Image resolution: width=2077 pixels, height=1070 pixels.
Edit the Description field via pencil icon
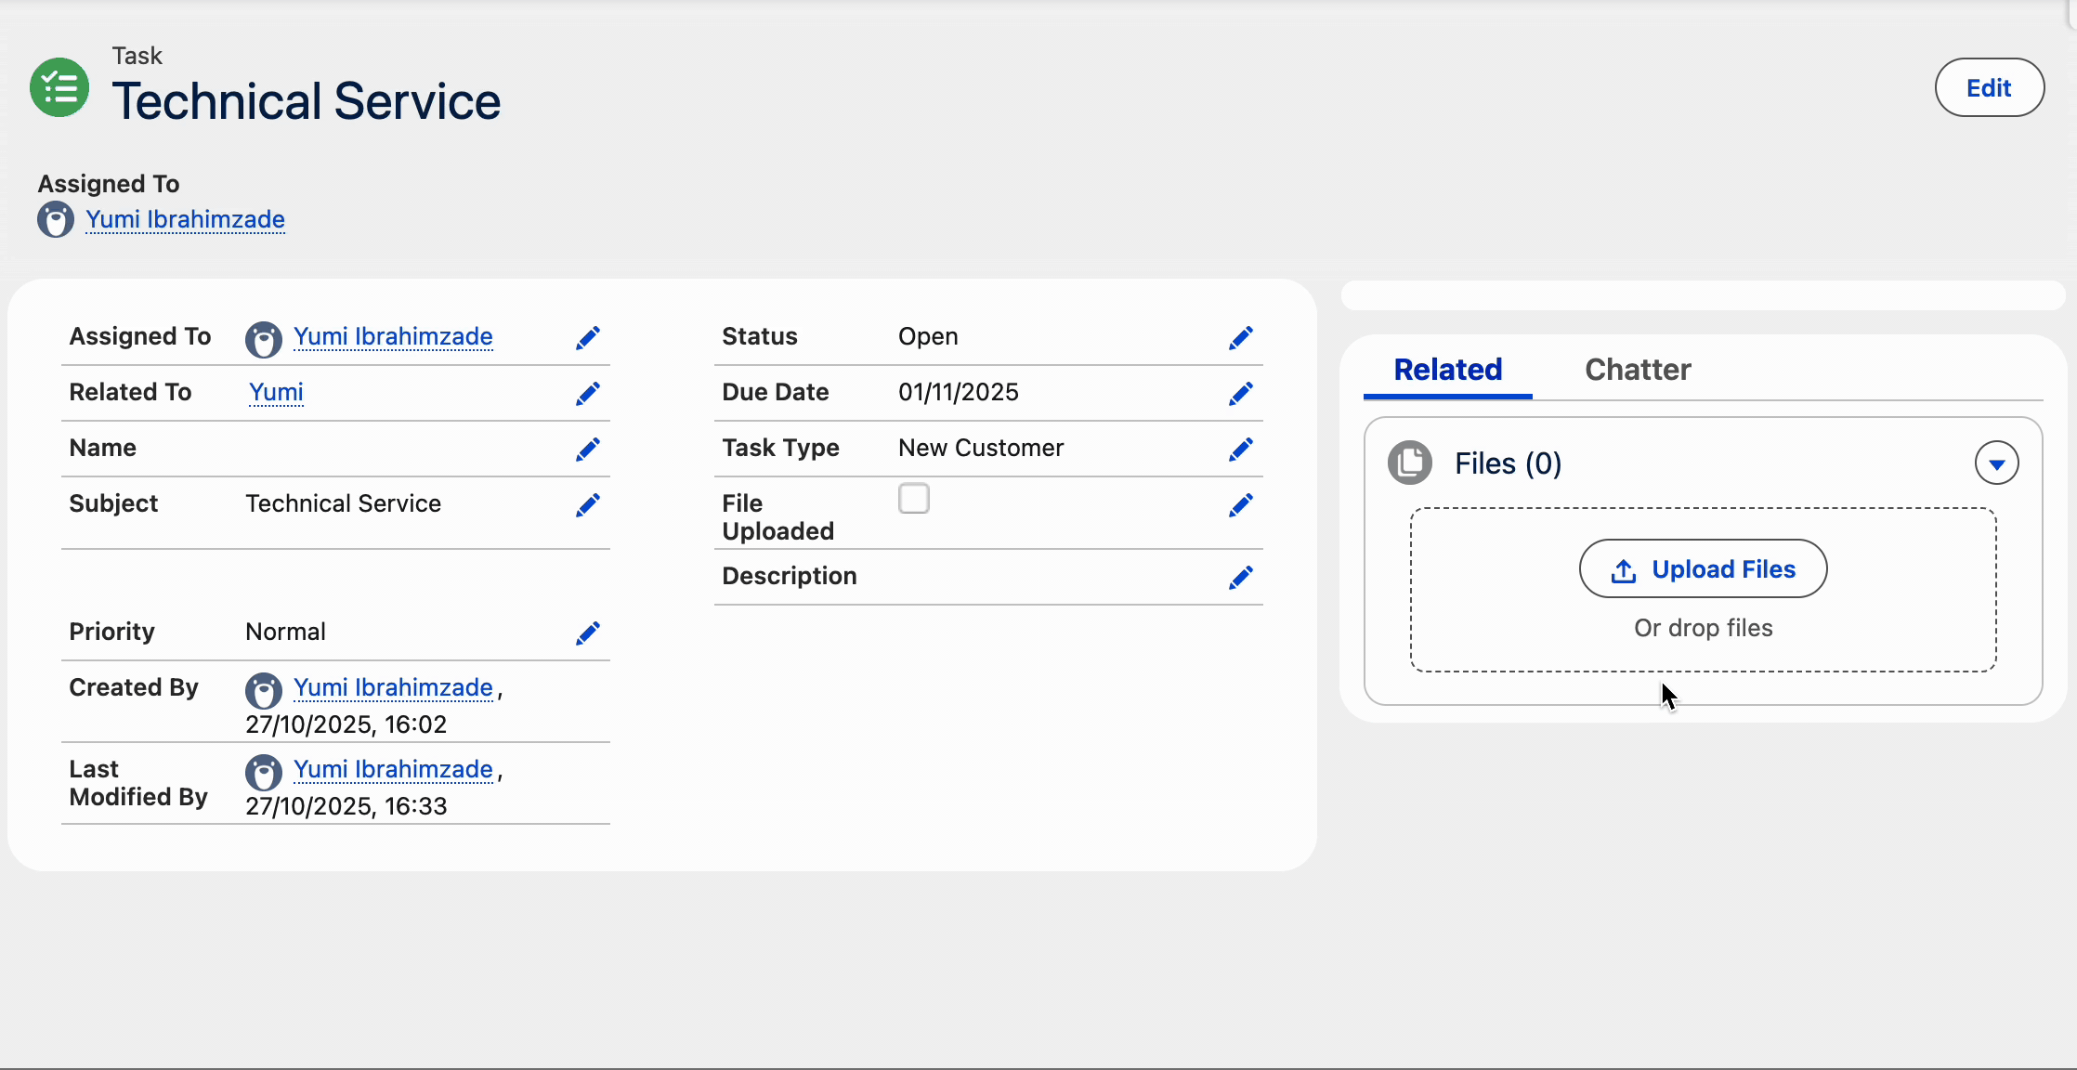(x=1240, y=578)
